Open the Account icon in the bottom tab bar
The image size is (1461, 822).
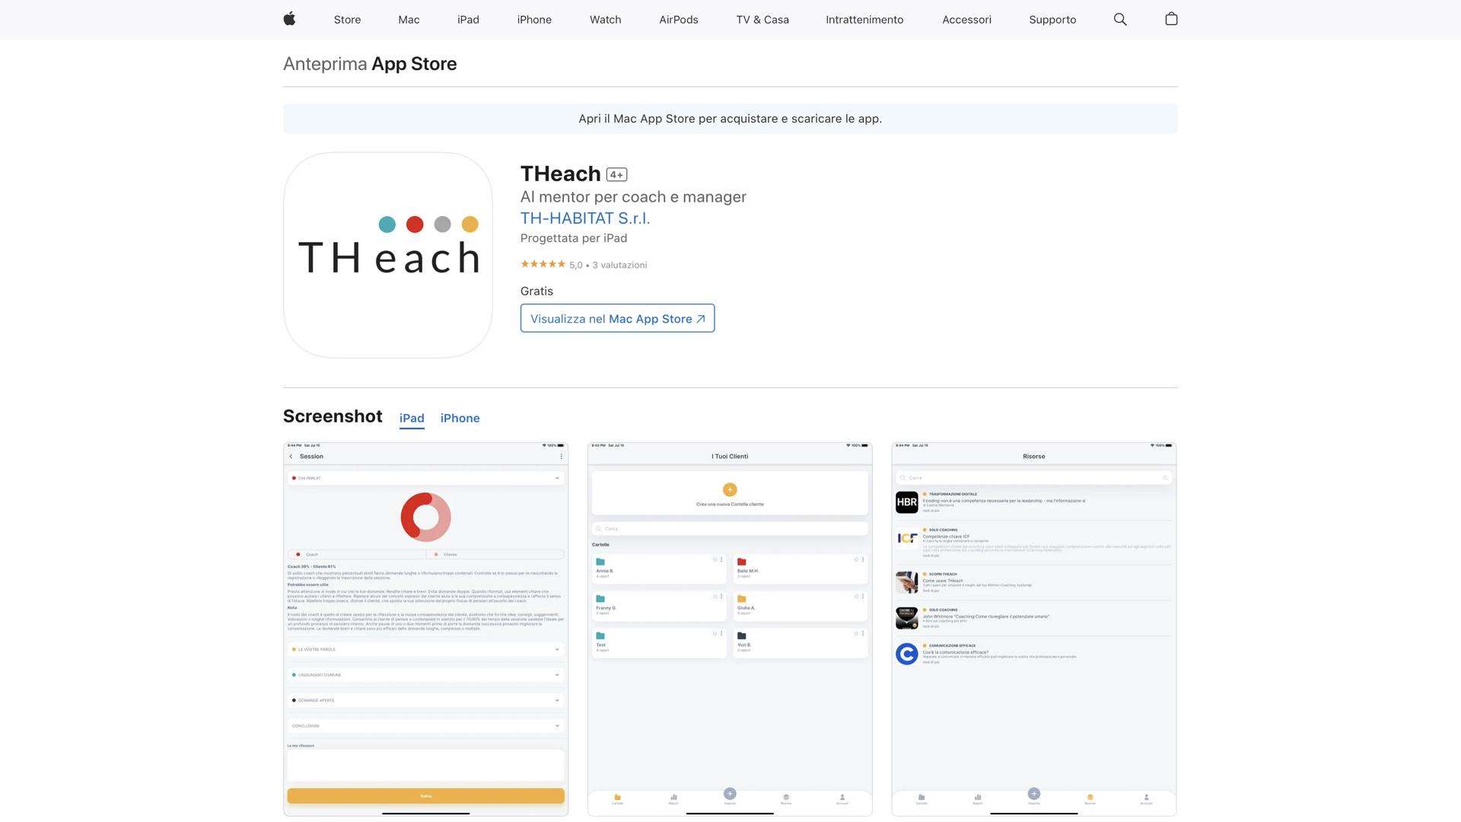[842, 798]
